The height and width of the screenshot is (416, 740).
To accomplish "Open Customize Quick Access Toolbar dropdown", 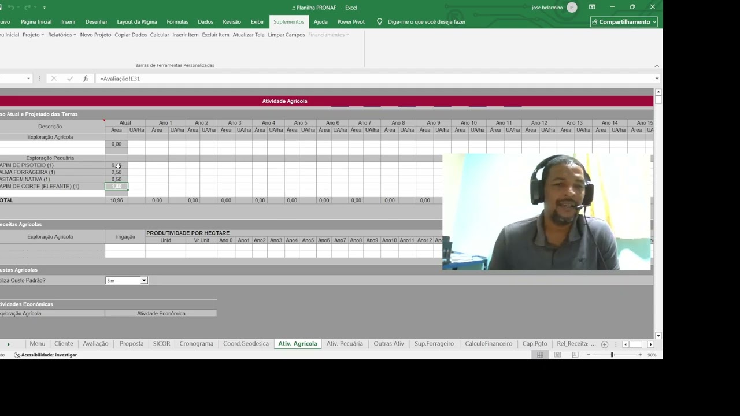I will (45, 8).
